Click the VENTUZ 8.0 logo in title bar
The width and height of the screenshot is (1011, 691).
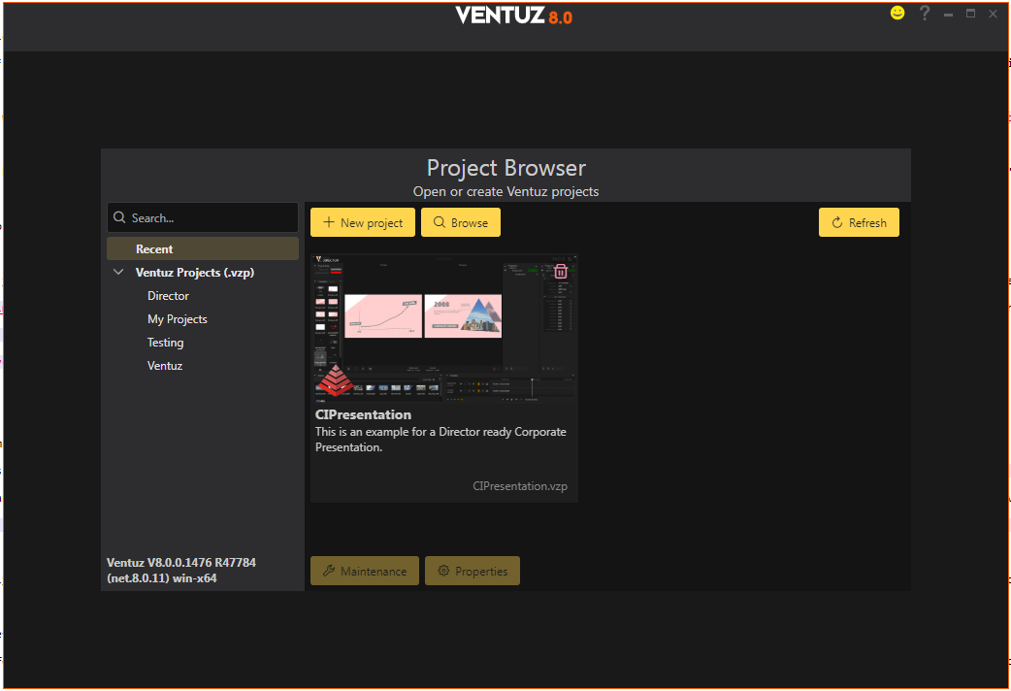pyautogui.click(x=513, y=16)
